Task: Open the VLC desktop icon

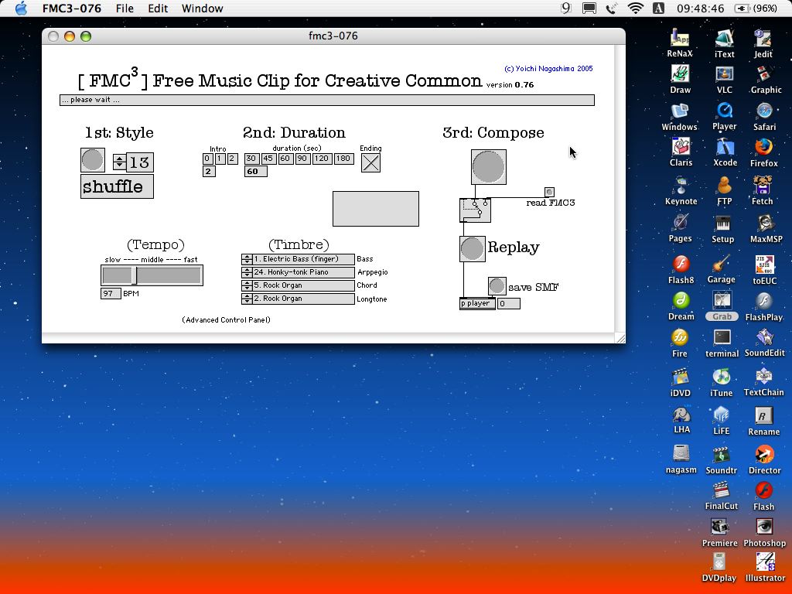Action: pos(724,80)
